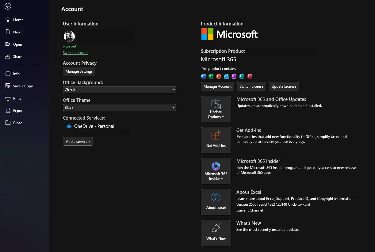Click the OneNote icon

(x=234, y=76)
